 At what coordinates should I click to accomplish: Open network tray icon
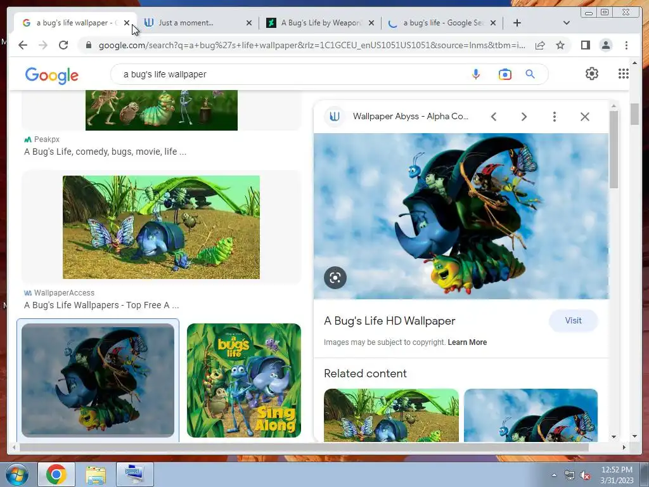570,475
